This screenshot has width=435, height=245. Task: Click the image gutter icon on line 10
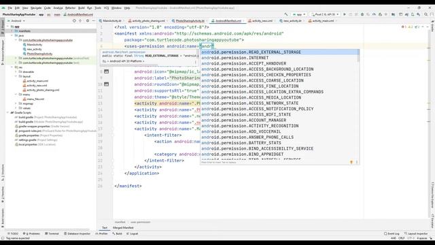pyautogui.click(x=106, y=84)
